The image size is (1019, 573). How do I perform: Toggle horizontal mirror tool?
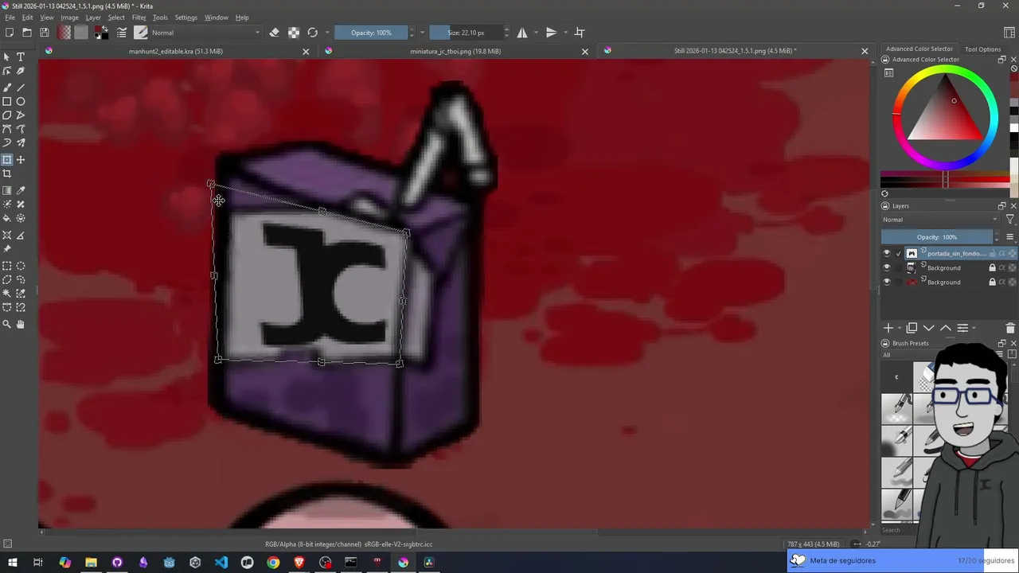coord(522,33)
